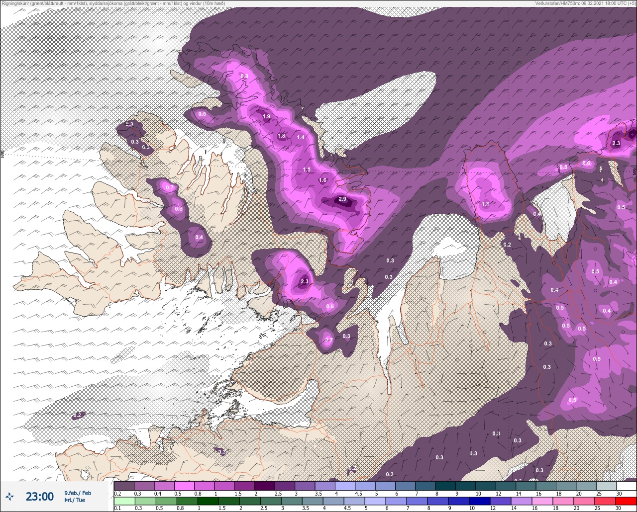The height and width of the screenshot is (512, 637).
Task: Select the 'Þri./ Tue' weekday label
Action: [75, 500]
